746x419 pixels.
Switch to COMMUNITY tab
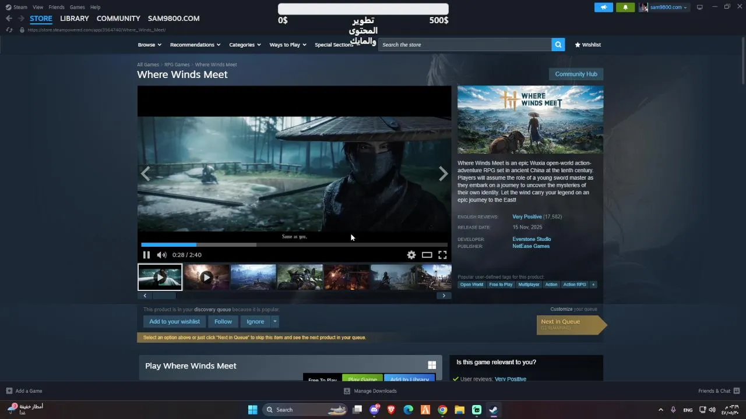(118, 19)
